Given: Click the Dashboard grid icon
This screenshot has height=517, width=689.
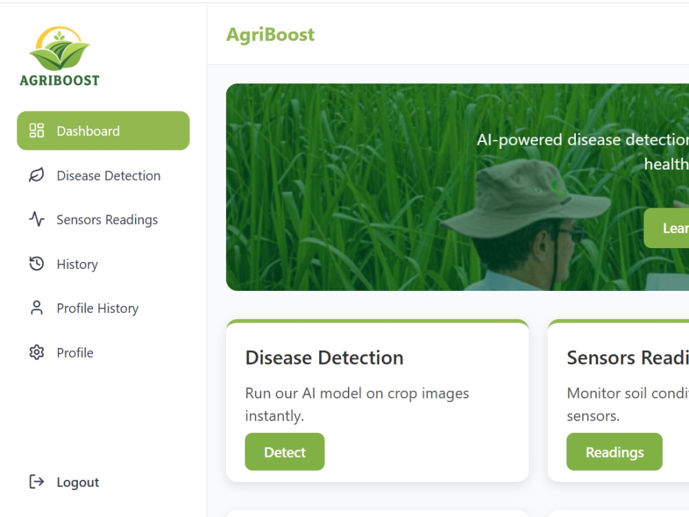Looking at the screenshot, I should [37, 130].
